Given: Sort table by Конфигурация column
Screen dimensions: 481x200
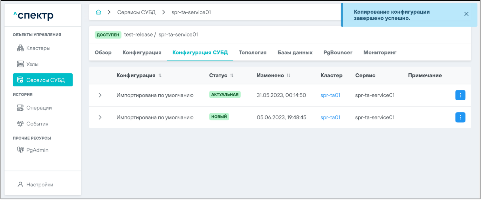Looking at the screenshot, I should tap(160, 76).
